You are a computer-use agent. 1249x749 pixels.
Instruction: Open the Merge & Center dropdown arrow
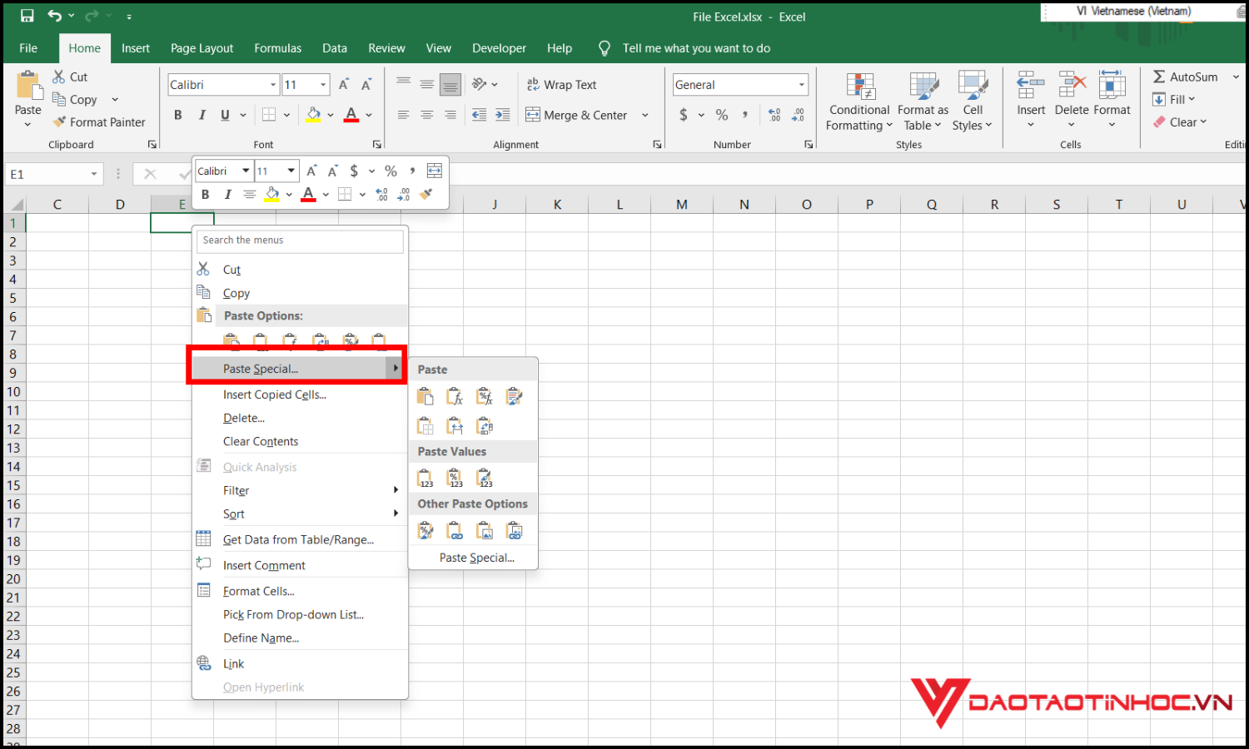click(x=645, y=116)
